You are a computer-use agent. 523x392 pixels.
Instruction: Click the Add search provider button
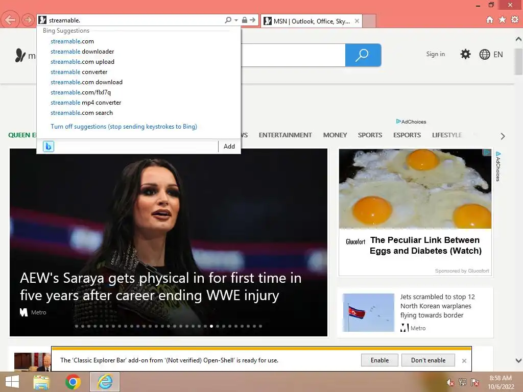click(229, 146)
